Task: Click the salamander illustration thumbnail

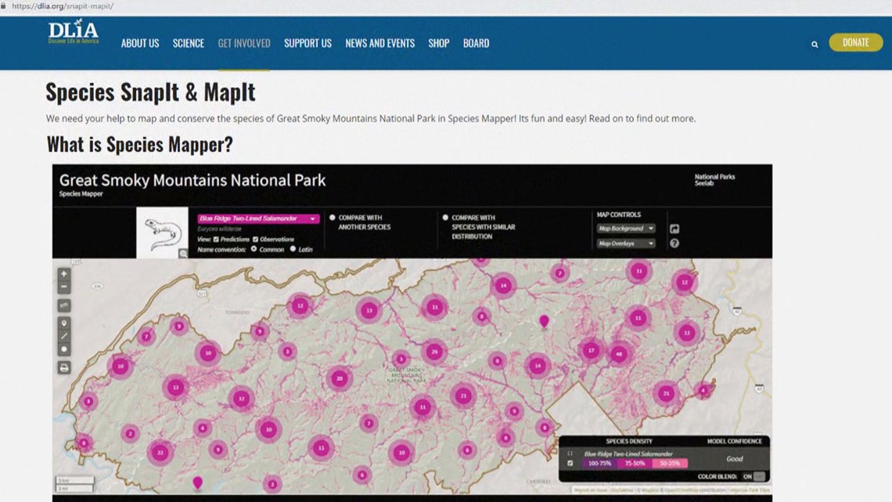Action: tap(162, 233)
